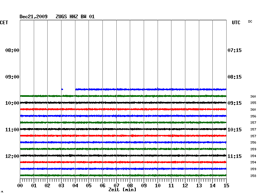
Task: Select minute label 15 on the time axis
Action: (226, 186)
